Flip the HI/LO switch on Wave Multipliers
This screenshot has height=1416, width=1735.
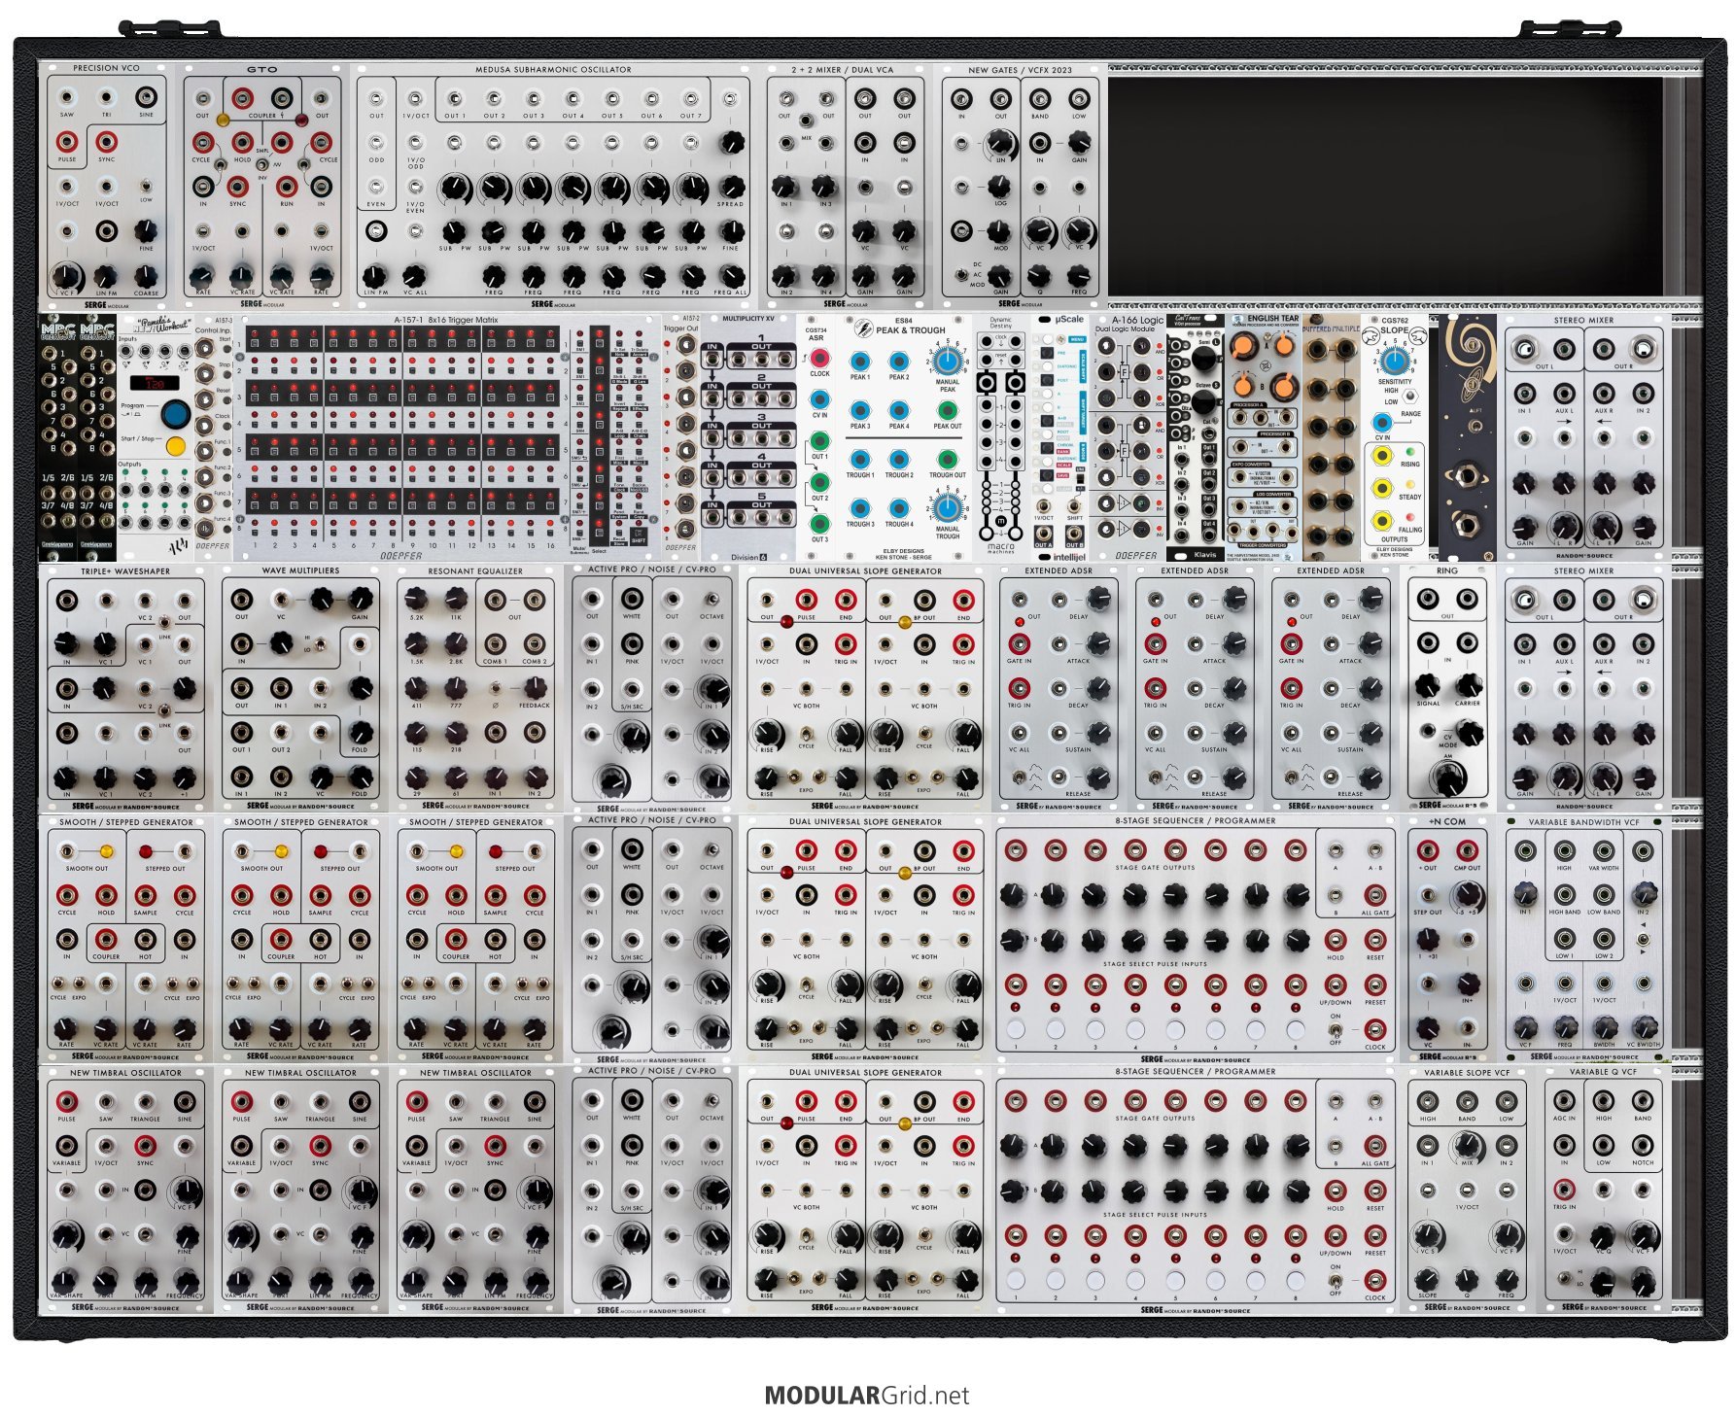point(320,644)
